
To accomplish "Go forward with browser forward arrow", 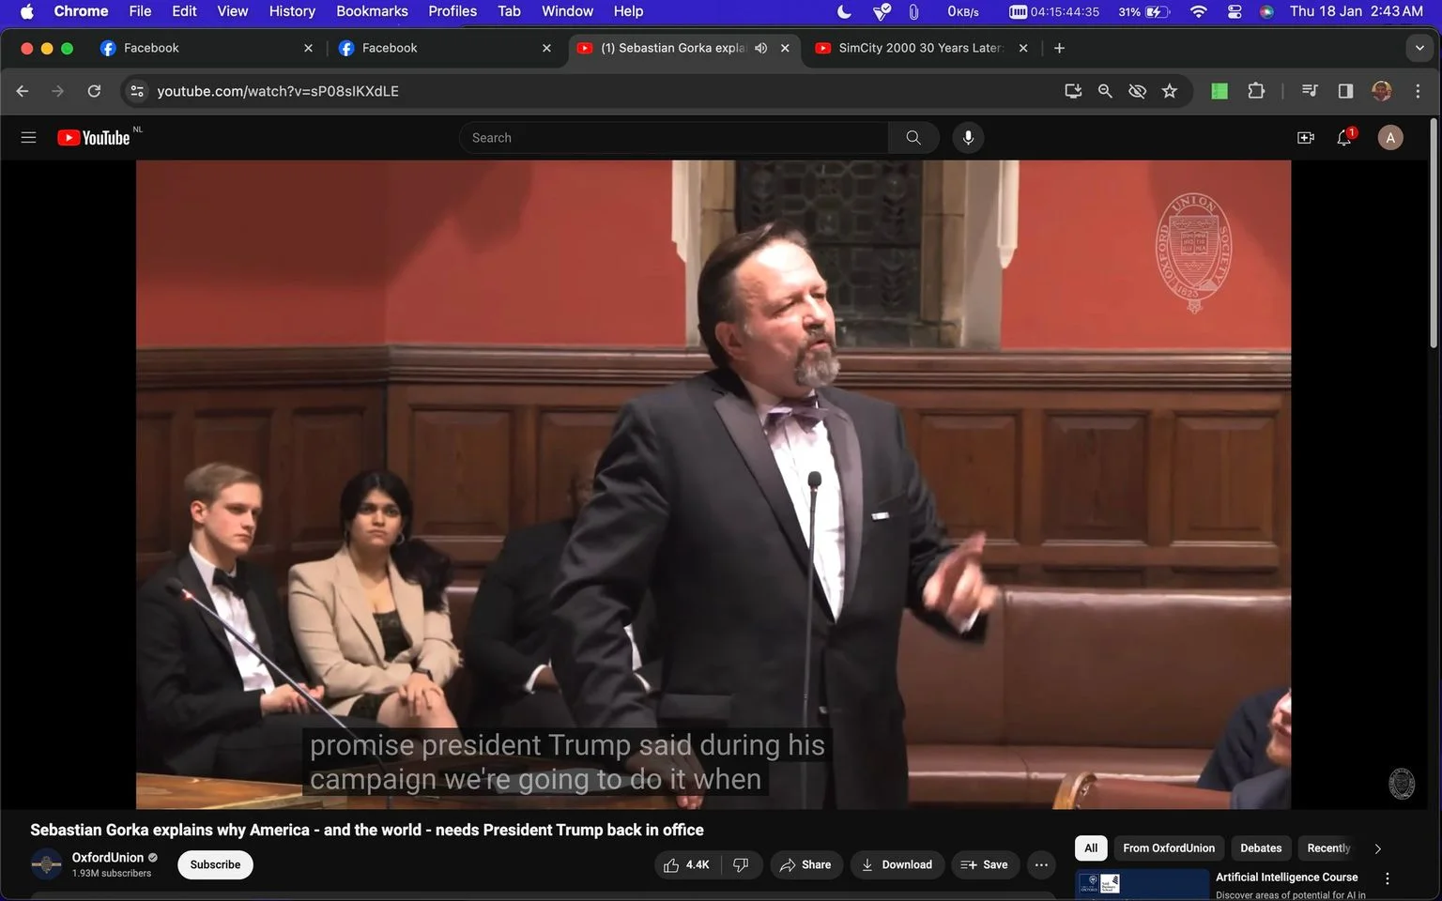I will coord(58,91).
